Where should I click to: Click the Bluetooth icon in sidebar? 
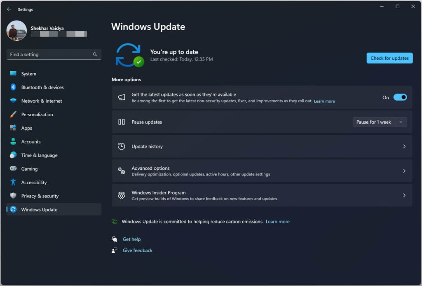(13, 87)
